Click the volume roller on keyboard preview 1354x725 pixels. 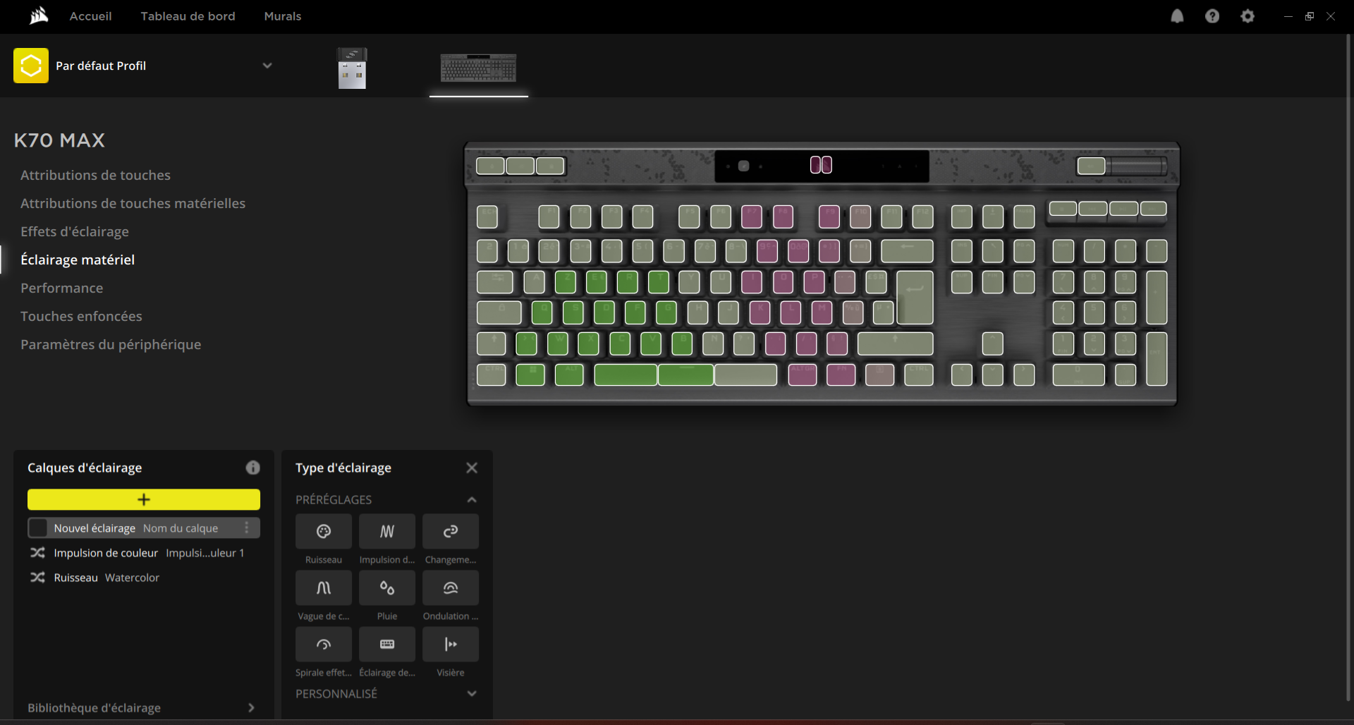click(x=1137, y=166)
